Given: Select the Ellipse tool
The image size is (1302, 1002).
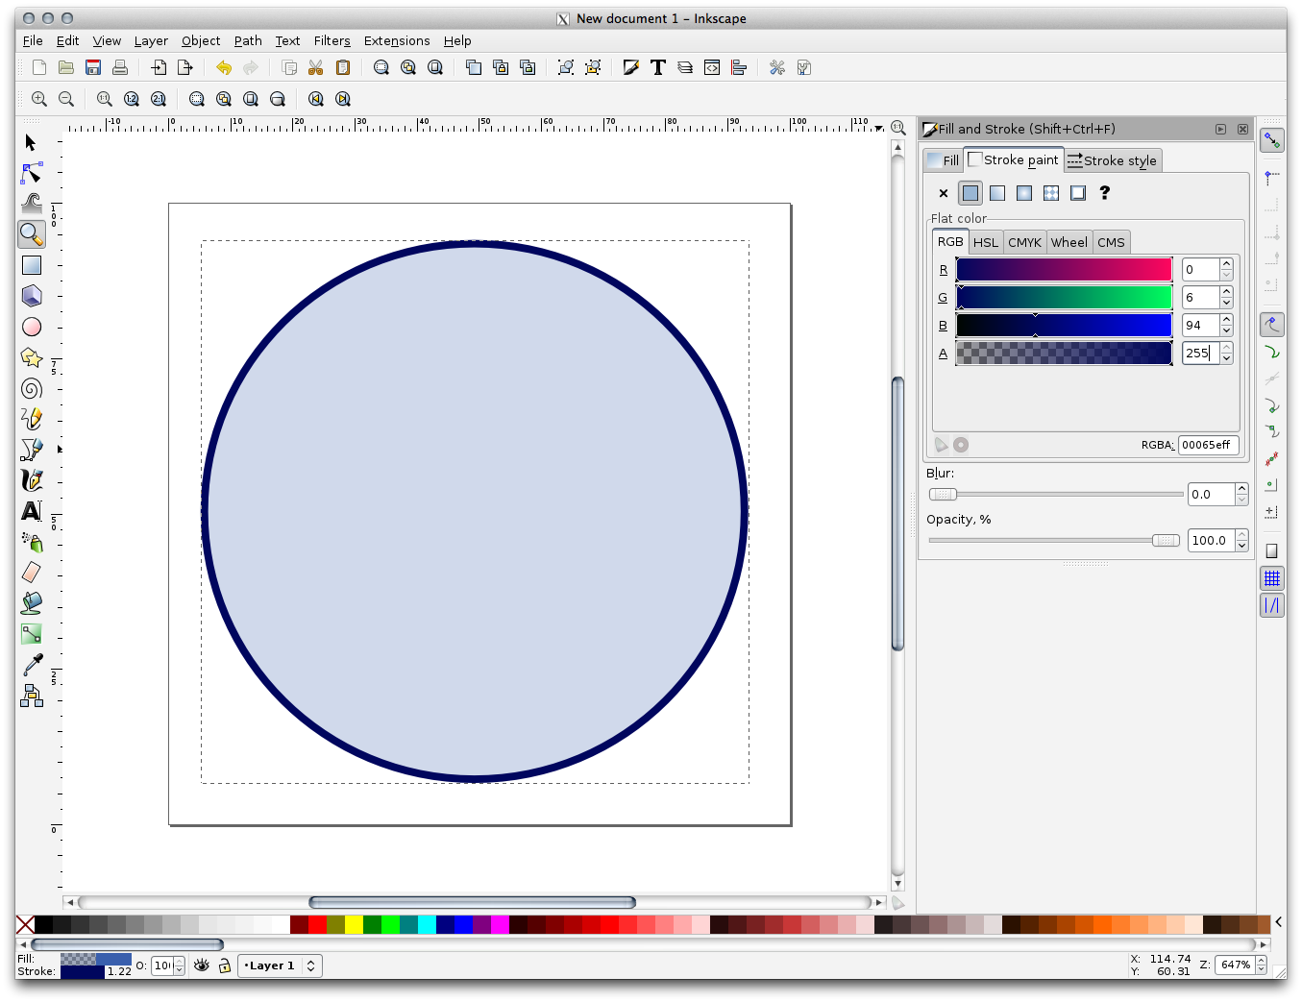Looking at the screenshot, I should [x=32, y=327].
